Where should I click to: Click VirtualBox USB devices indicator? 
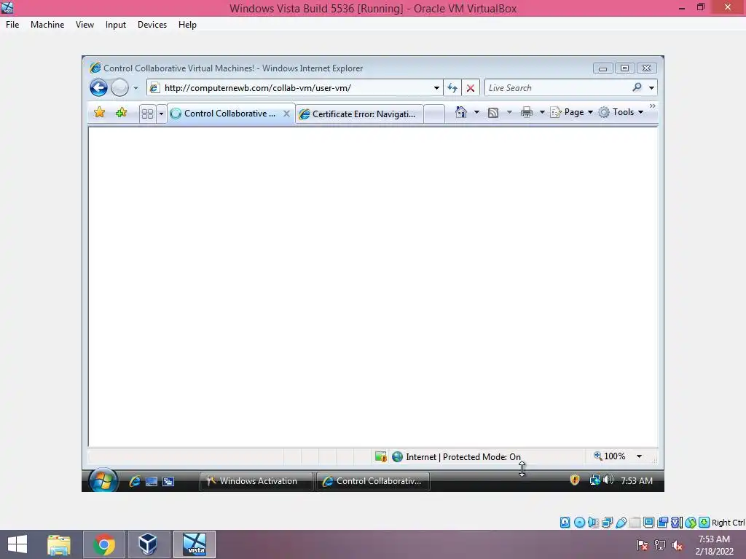click(621, 523)
